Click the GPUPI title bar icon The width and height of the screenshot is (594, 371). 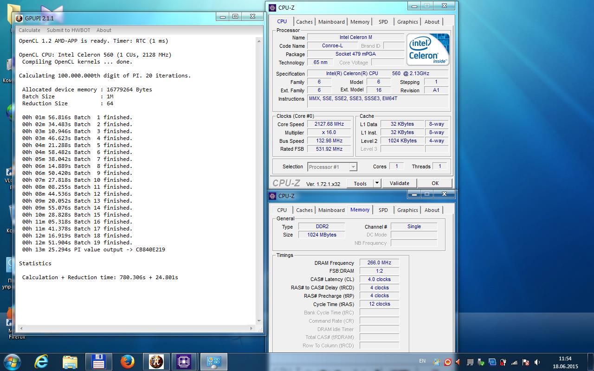tap(19, 19)
